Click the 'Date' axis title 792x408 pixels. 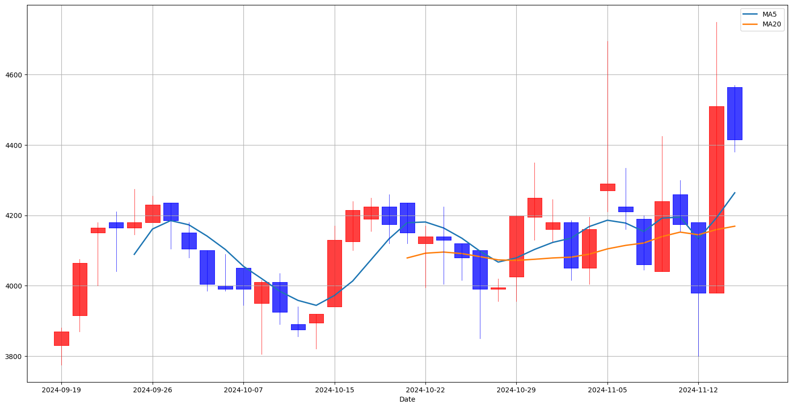pos(407,400)
